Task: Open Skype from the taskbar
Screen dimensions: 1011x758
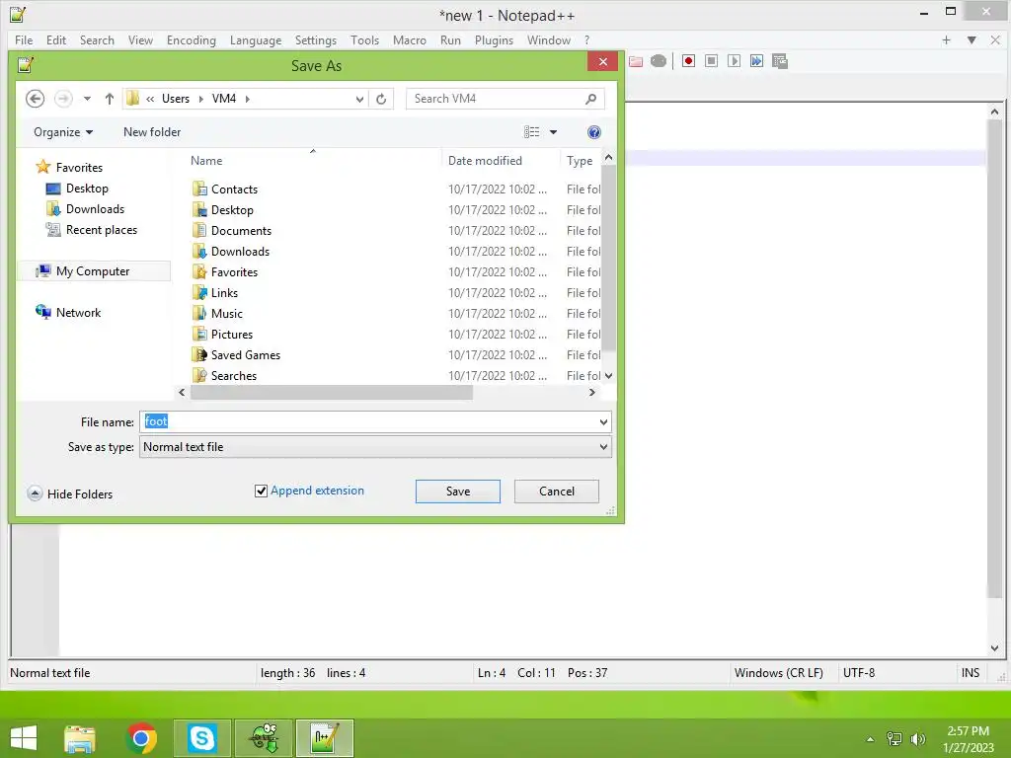Action: pos(201,738)
